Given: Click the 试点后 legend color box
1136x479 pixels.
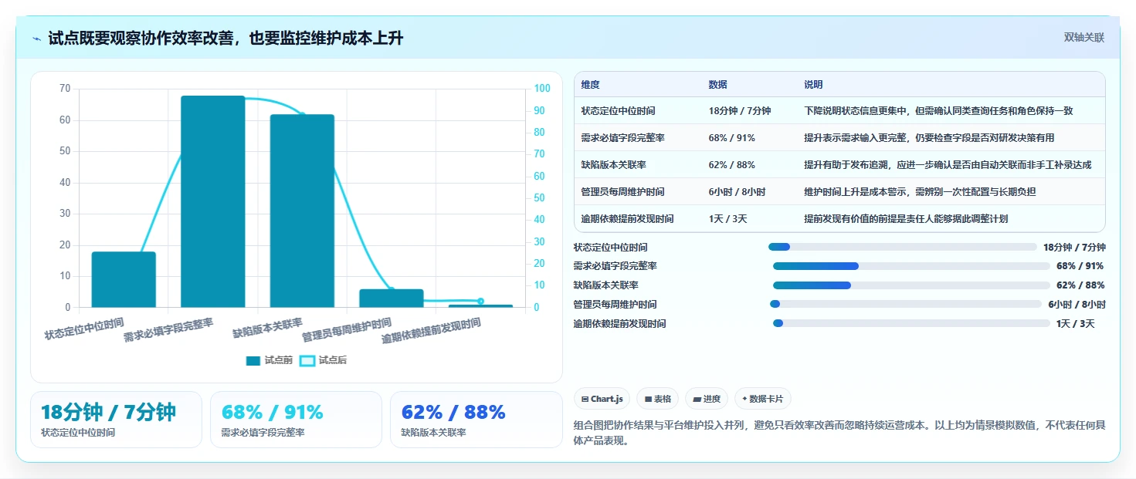Looking at the screenshot, I should [307, 360].
